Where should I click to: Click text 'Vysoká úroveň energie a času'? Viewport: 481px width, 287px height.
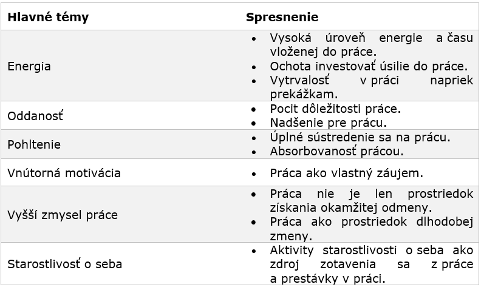click(372, 38)
